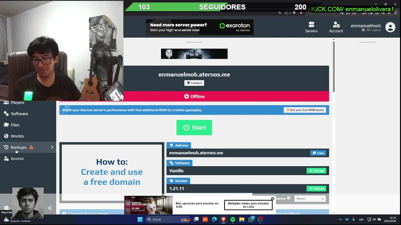The width and height of the screenshot is (401, 225).
Task: Click the ESP language indicator
Action: (361, 219)
